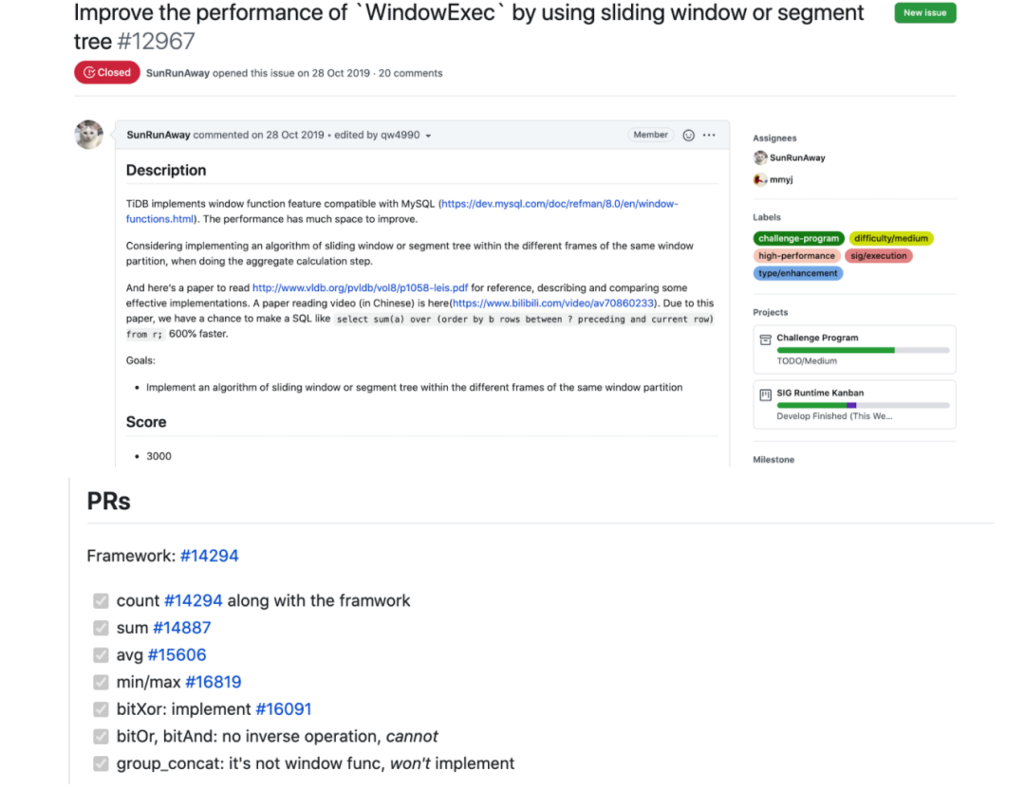The width and height of the screenshot is (1025, 789).
Task: Click the sig/execution label
Action: coord(879,256)
